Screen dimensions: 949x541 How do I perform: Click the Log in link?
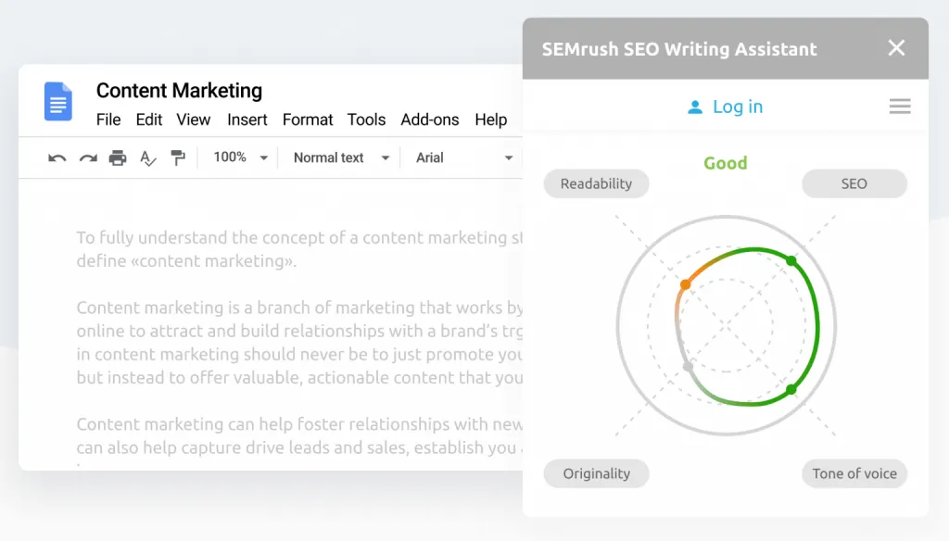(737, 107)
